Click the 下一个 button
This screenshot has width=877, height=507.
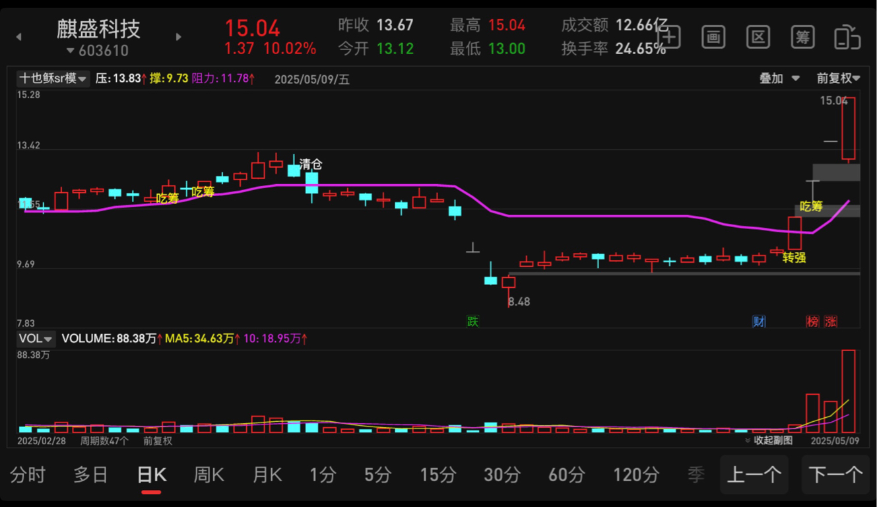tap(835, 475)
